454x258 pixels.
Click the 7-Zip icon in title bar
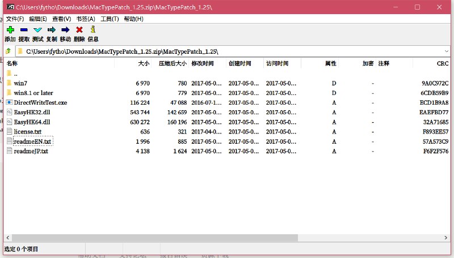click(x=10, y=7)
